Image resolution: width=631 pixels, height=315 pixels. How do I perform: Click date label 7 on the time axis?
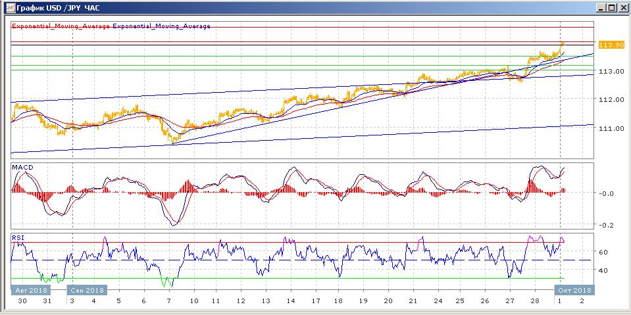[169, 301]
